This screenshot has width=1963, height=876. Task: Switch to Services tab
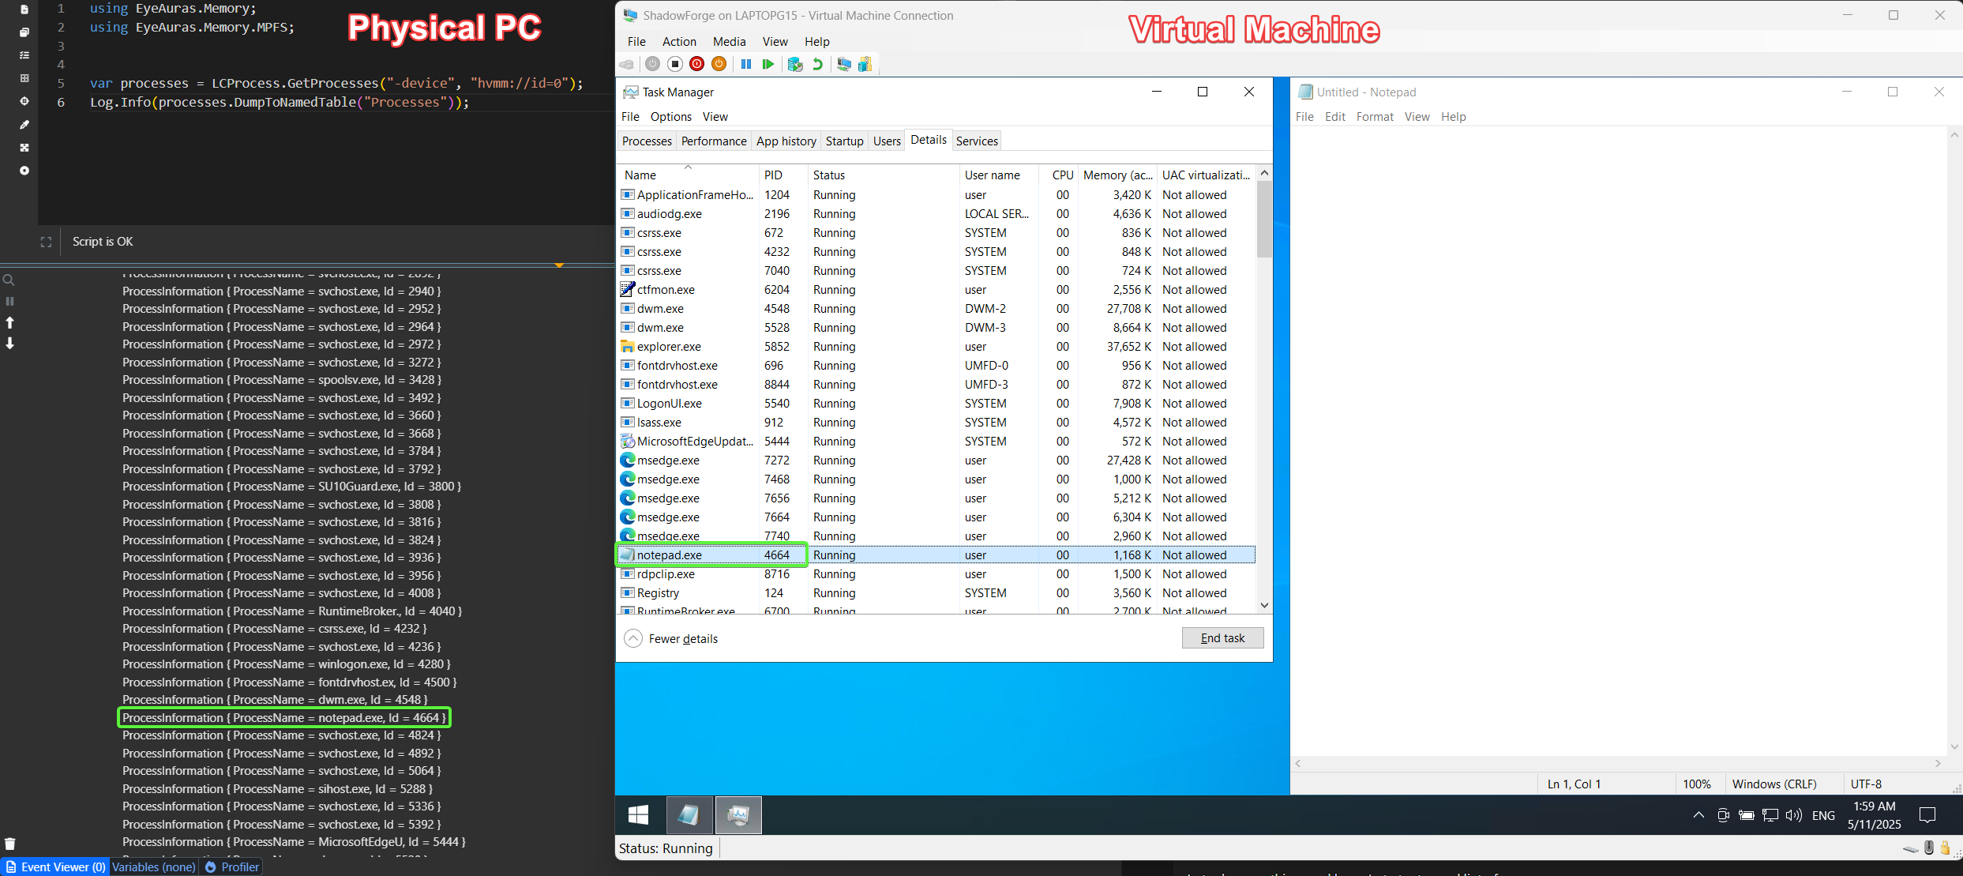tap(977, 141)
